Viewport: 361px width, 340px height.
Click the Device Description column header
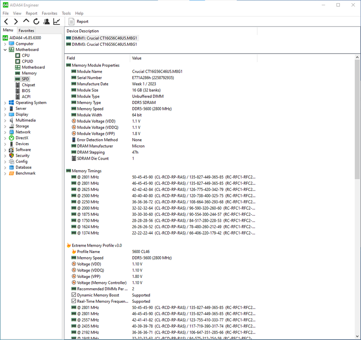(161, 31)
